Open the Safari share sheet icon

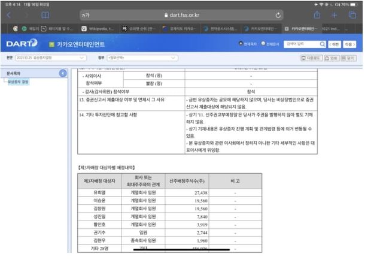coord(317,14)
